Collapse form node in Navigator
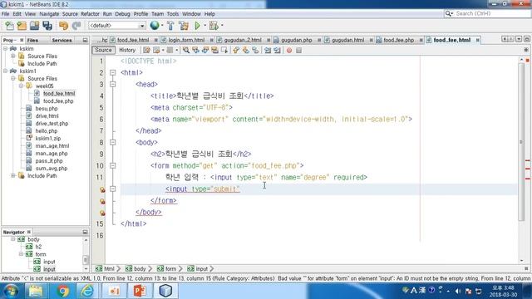The height and width of the screenshot is (299, 532). (x=21, y=254)
